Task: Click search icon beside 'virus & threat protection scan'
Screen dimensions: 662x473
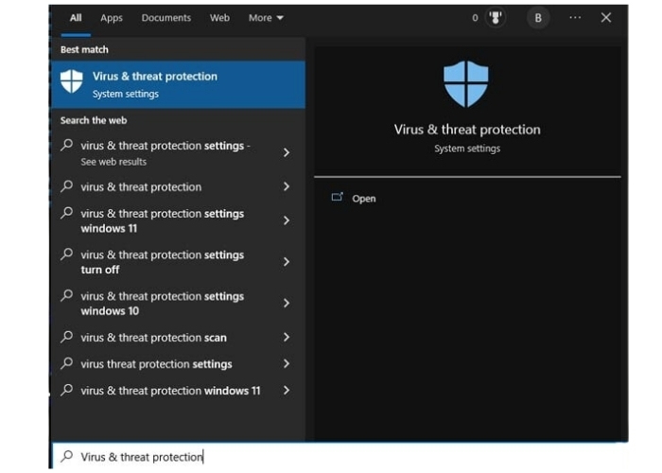Action: click(67, 337)
